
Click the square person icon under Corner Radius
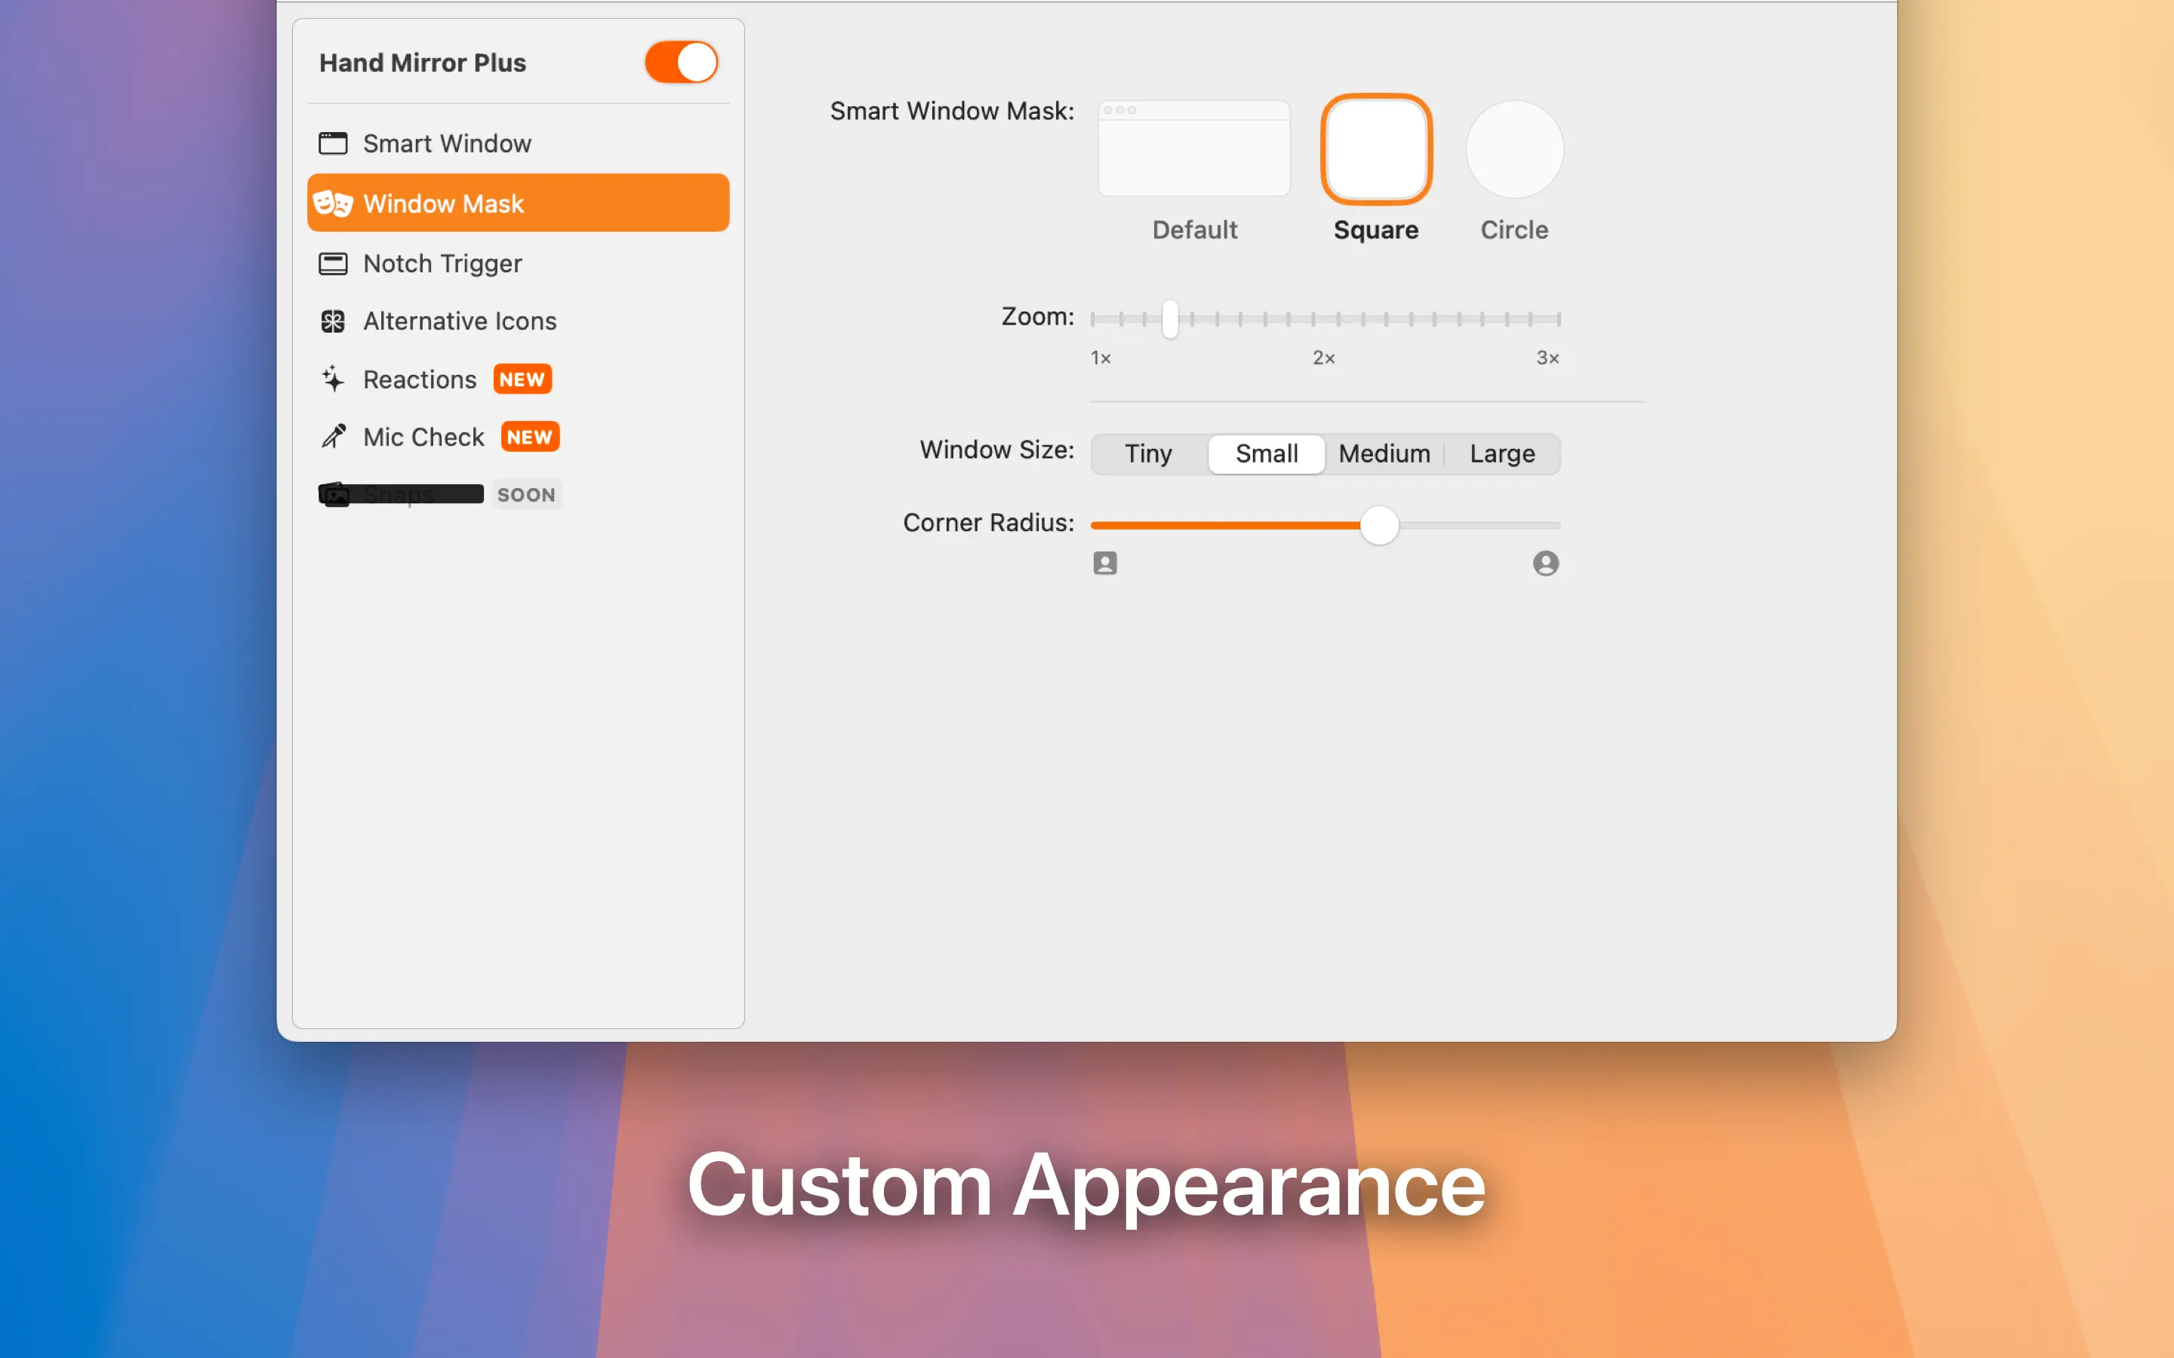(1105, 563)
